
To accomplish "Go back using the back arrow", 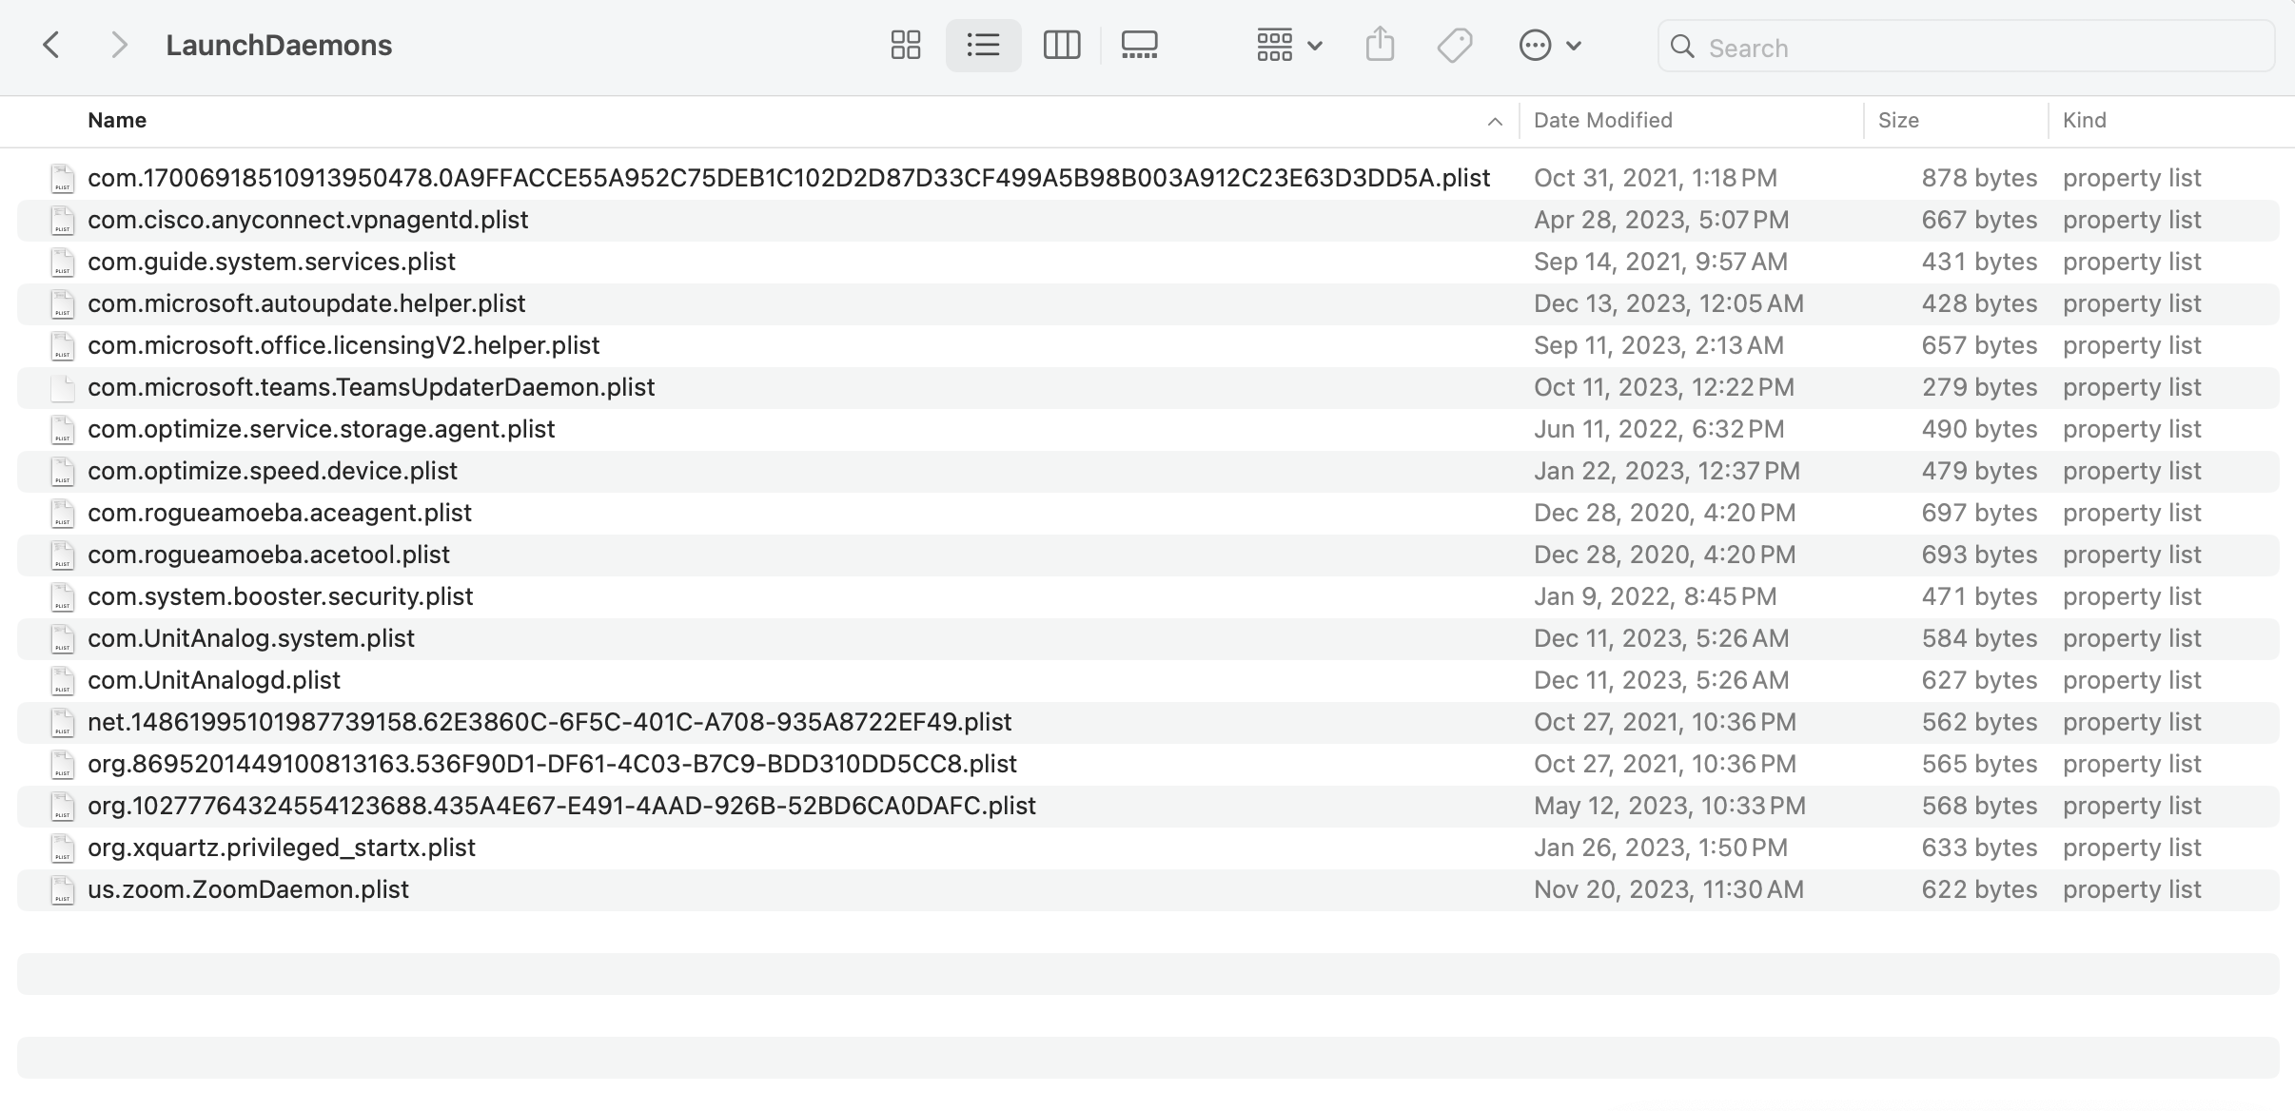I will (x=52, y=45).
